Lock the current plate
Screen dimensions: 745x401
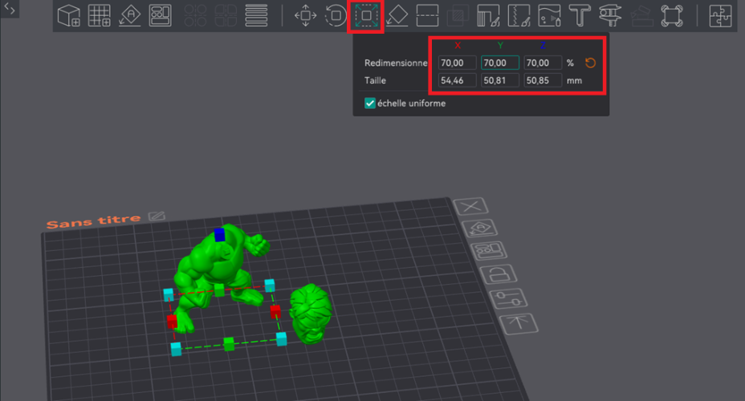[498, 274]
